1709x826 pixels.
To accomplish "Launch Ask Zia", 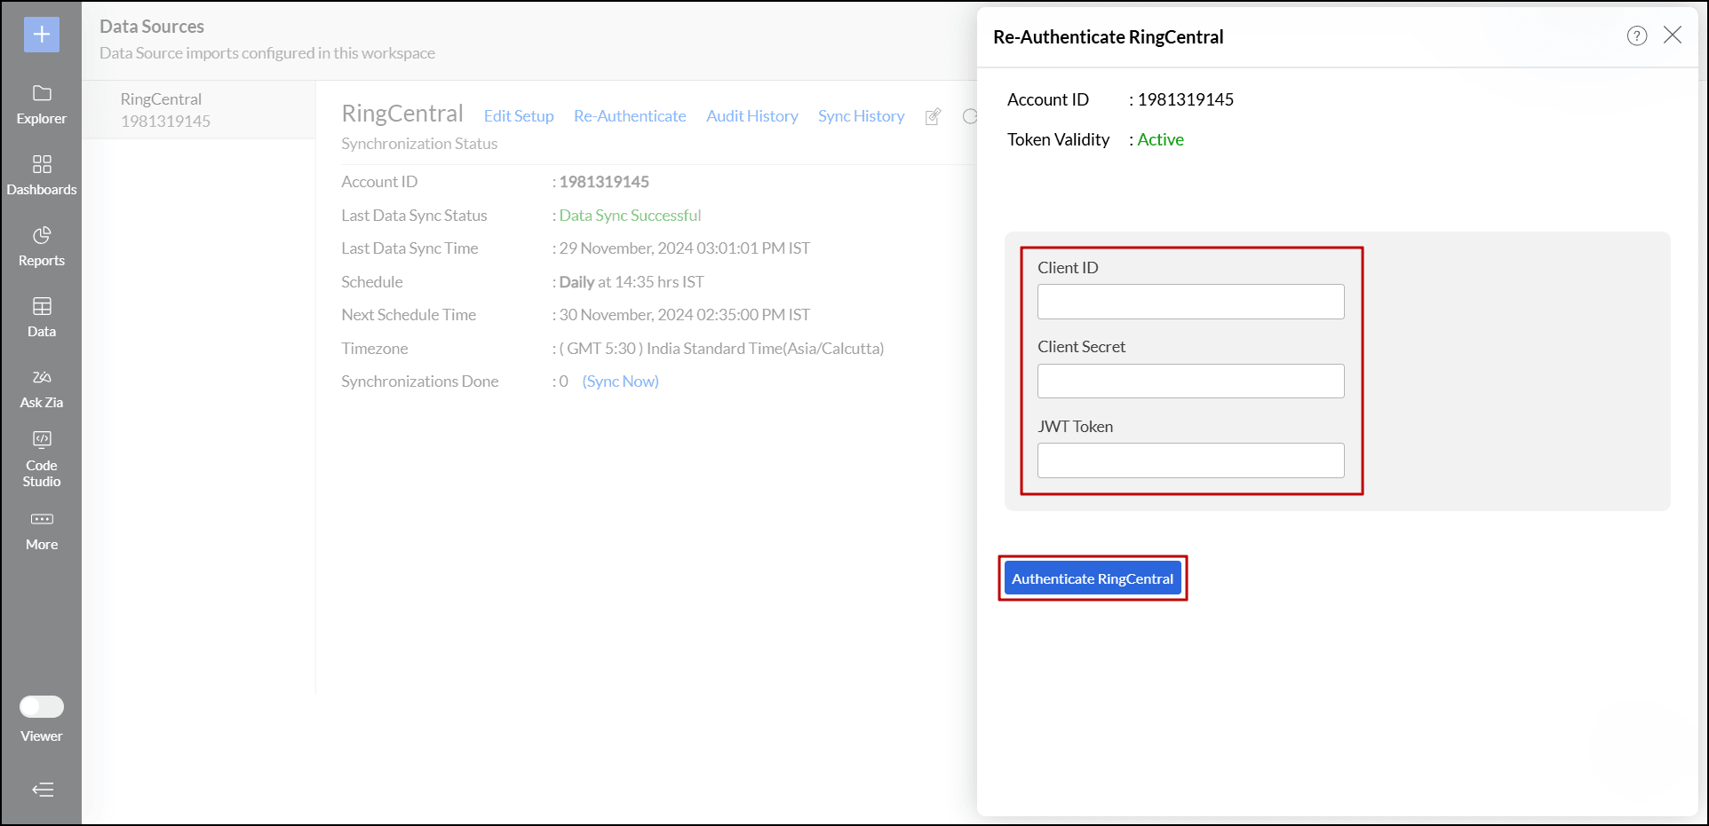I will coord(41,388).
